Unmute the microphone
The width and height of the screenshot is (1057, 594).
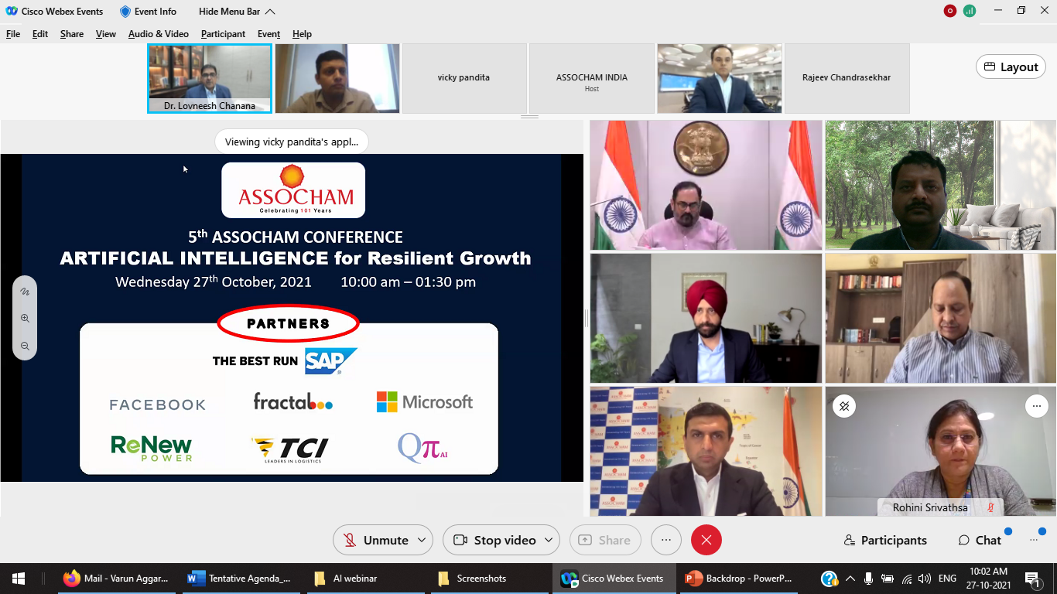coord(376,540)
